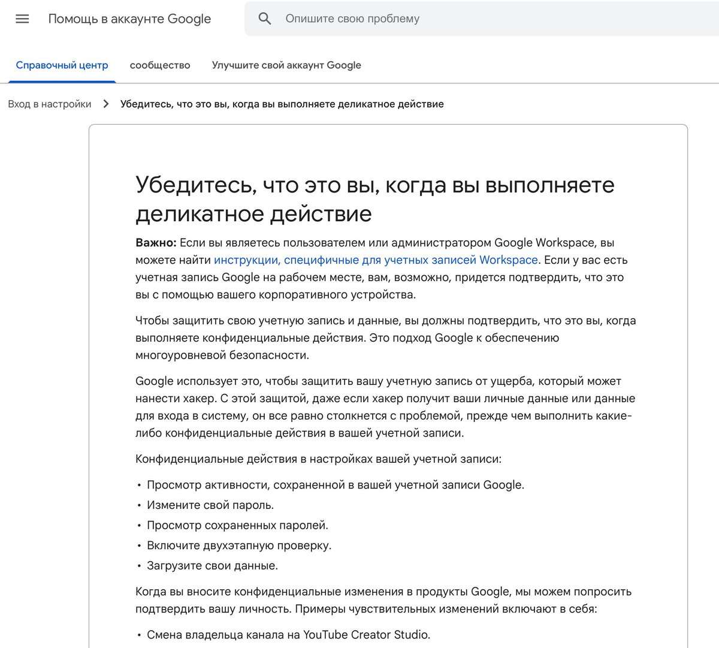719x648 pixels.
Task: Click paragraph starting 'Google использует это'
Action: coord(385,407)
